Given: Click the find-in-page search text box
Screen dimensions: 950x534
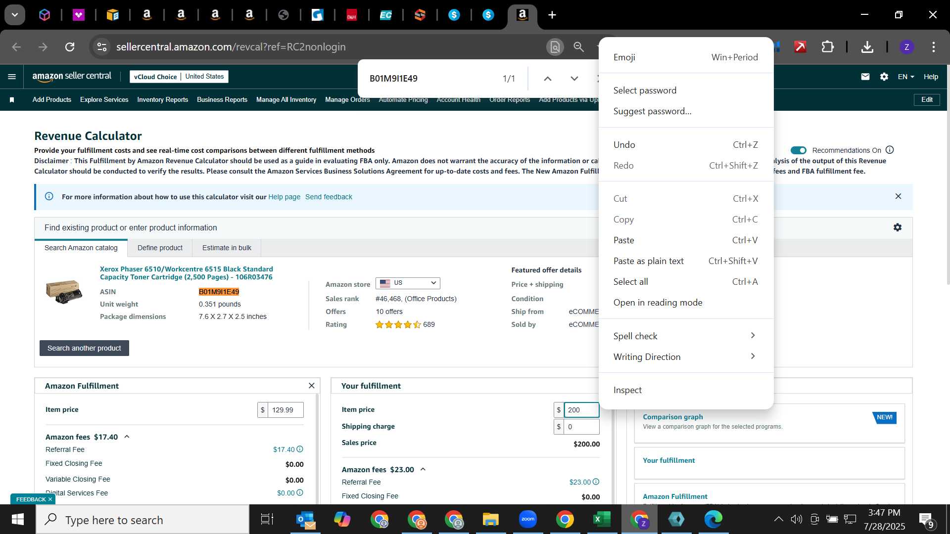Looking at the screenshot, I should pyautogui.click(x=430, y=79).
